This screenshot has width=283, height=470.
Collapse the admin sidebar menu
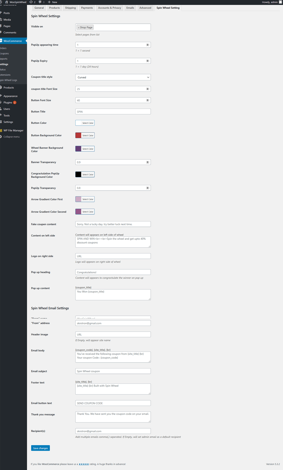click(x=11, y=137)
